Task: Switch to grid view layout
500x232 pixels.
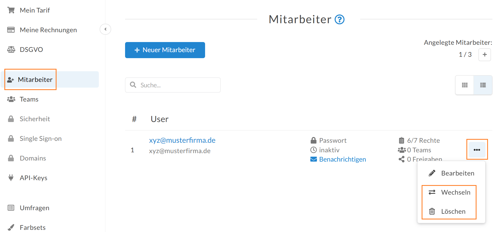Action: 465,85
